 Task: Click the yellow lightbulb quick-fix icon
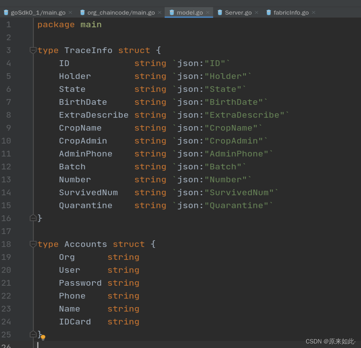pyautogui.click(x=43, y=338)
